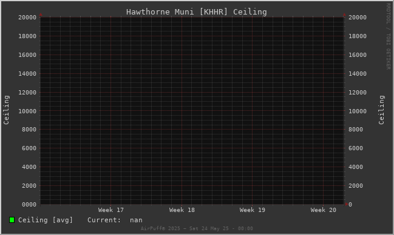Click the red arrow at x-axis end
The height and width of the screenshot is (235, 394).
point(347,204)
